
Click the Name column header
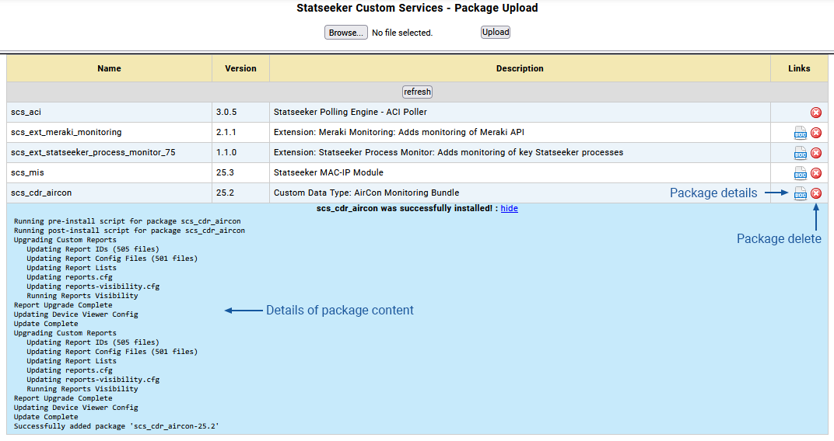109,68
